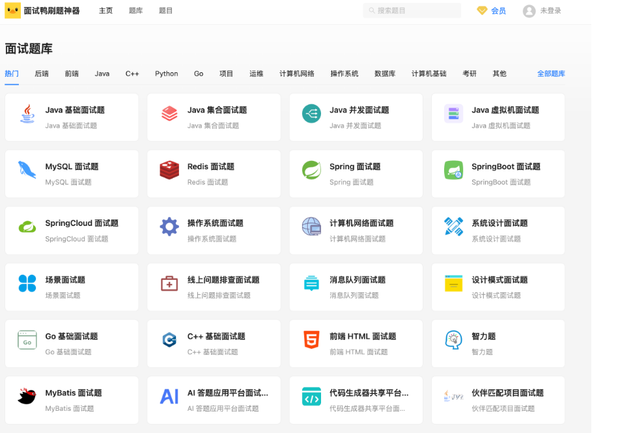
Task: Click the MyBatis black bird icon
Action: pyautogui.click(x=27, y=397)
